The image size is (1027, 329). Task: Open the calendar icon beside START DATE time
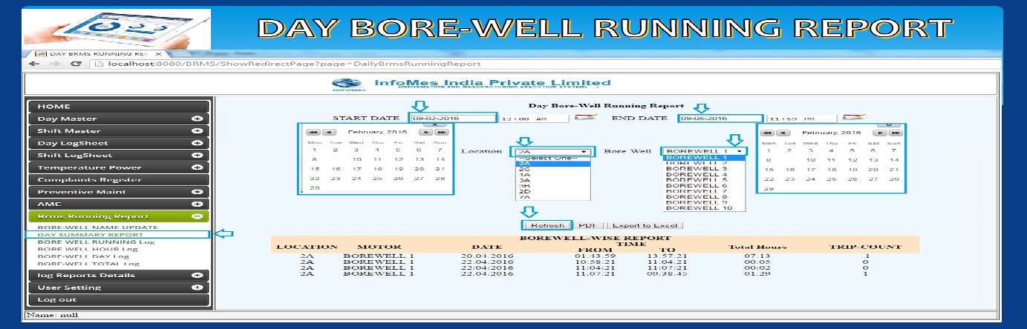[587, 118]
